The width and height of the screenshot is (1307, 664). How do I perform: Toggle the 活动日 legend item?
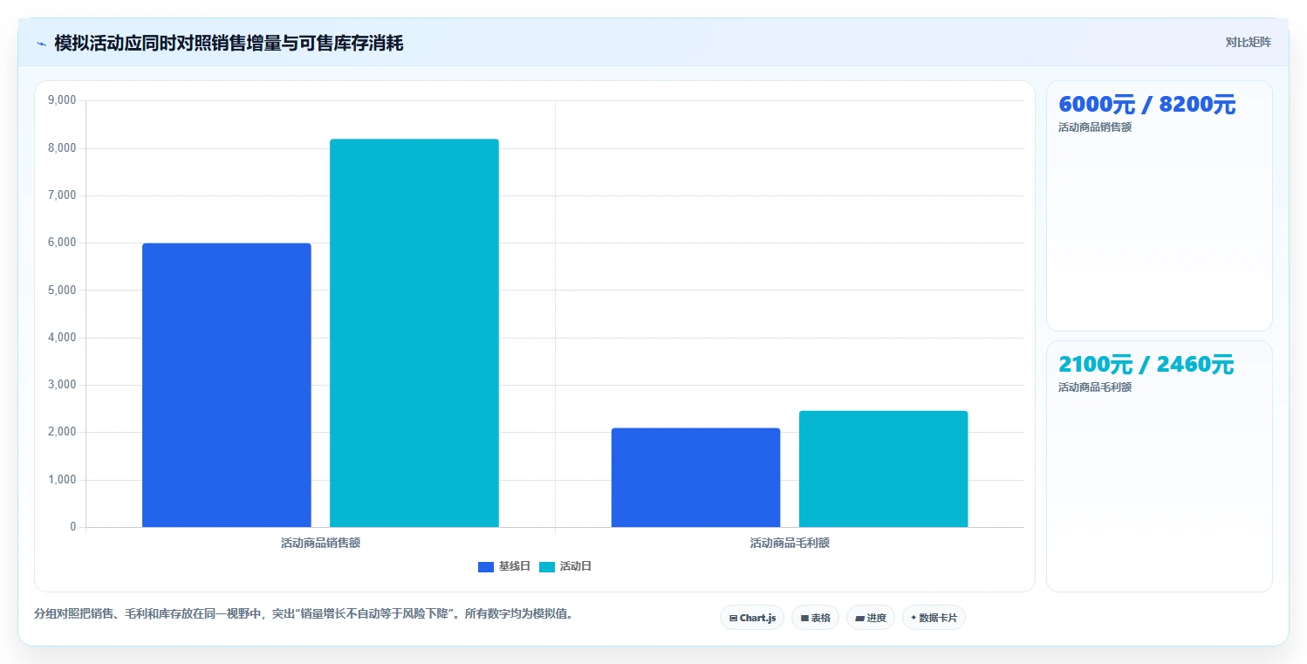click(x=565, y=566)
